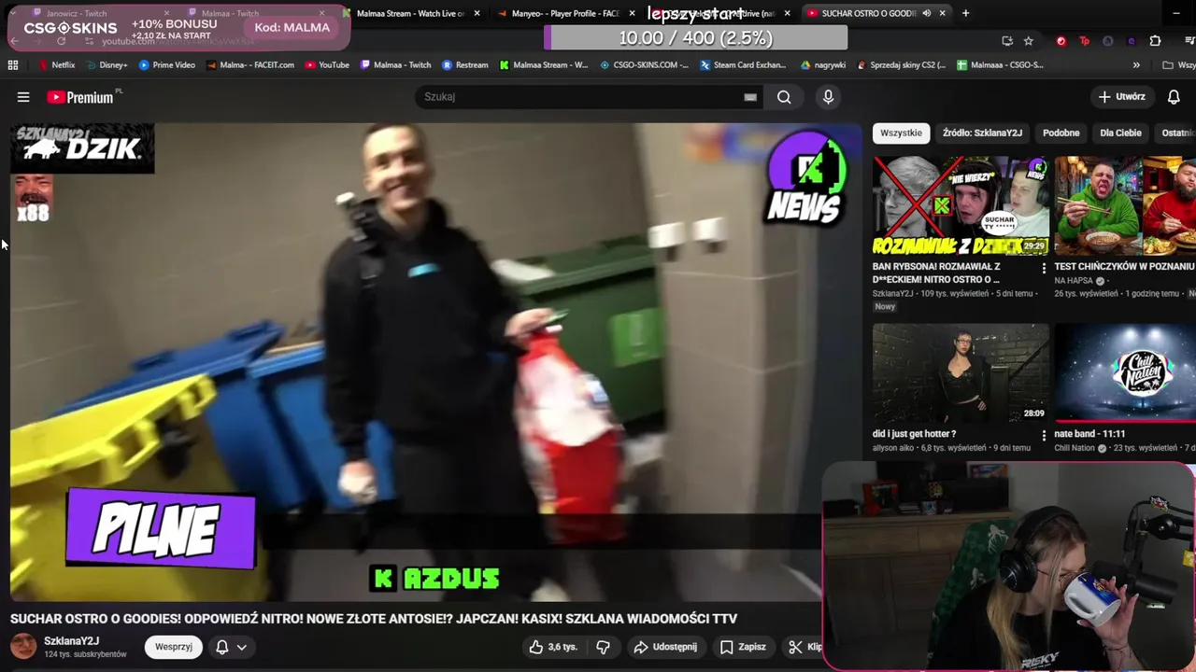The width and height of the screenshot is (1196, 672).
Task: Open the Malmaaa - CSGO-S... bookmark
Action: (x=1000, y=65)
